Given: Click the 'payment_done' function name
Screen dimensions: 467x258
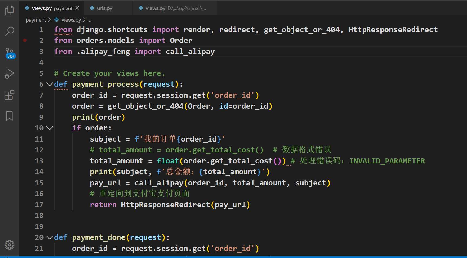Looking at the screenshot, I should click(x=99, y=237).
